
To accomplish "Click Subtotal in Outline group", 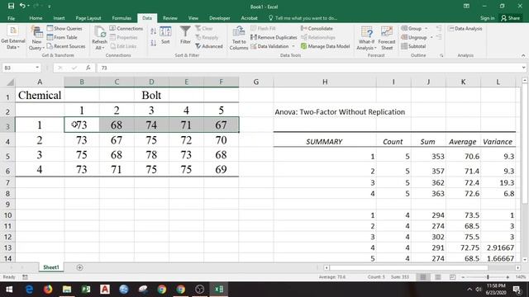I will 413,46.
